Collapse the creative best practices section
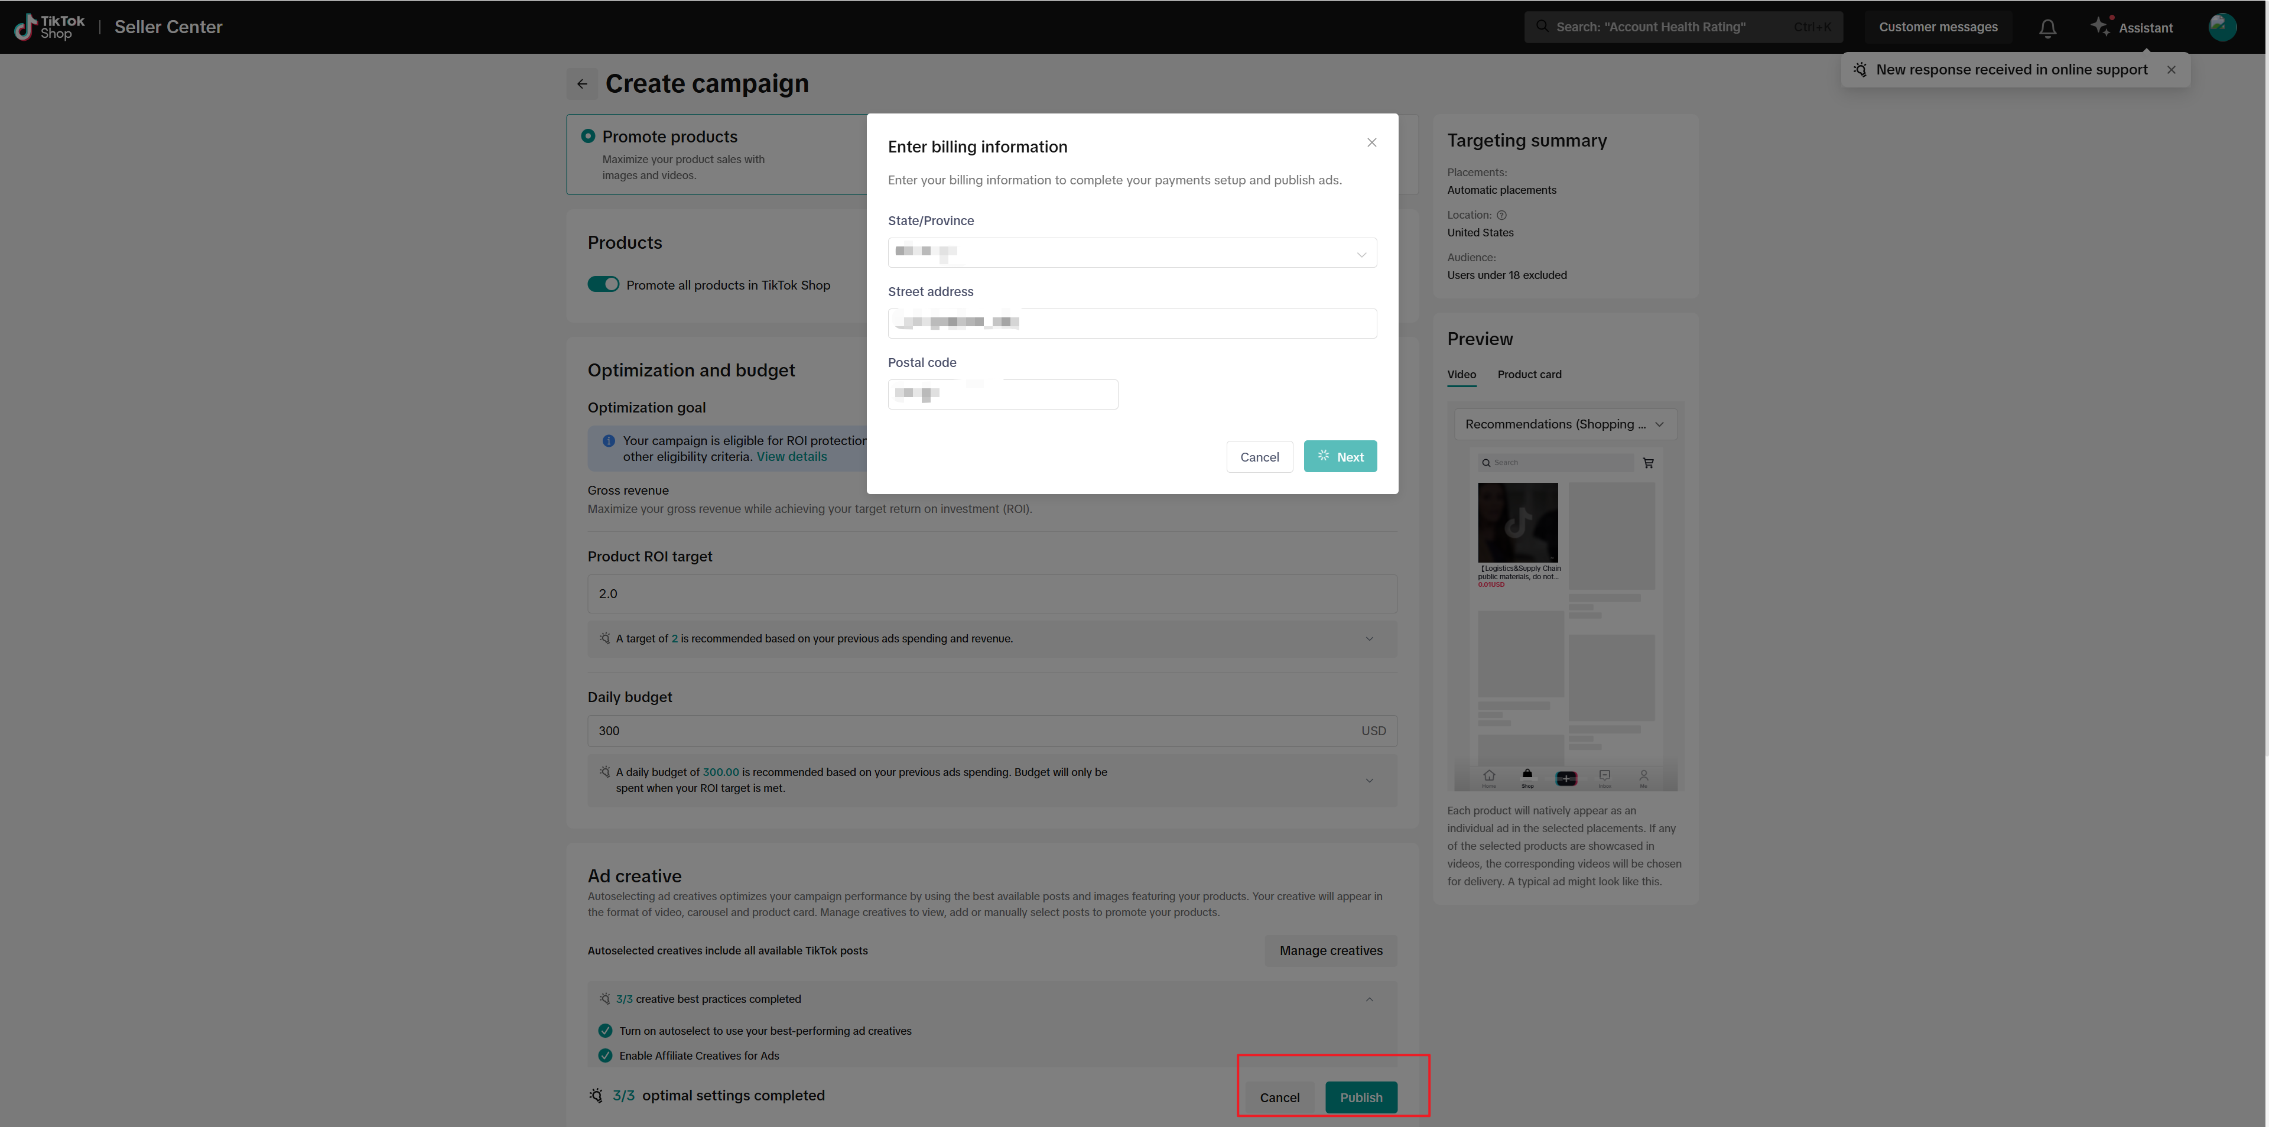Image resolution: width=2269 pixels, height=1127 pixels. pos(1369,999)
